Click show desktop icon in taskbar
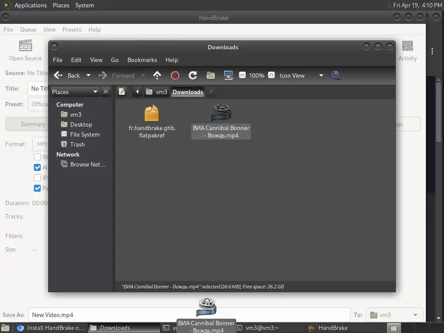Screen dimensions: 444x333 click(x=5, y=328)
